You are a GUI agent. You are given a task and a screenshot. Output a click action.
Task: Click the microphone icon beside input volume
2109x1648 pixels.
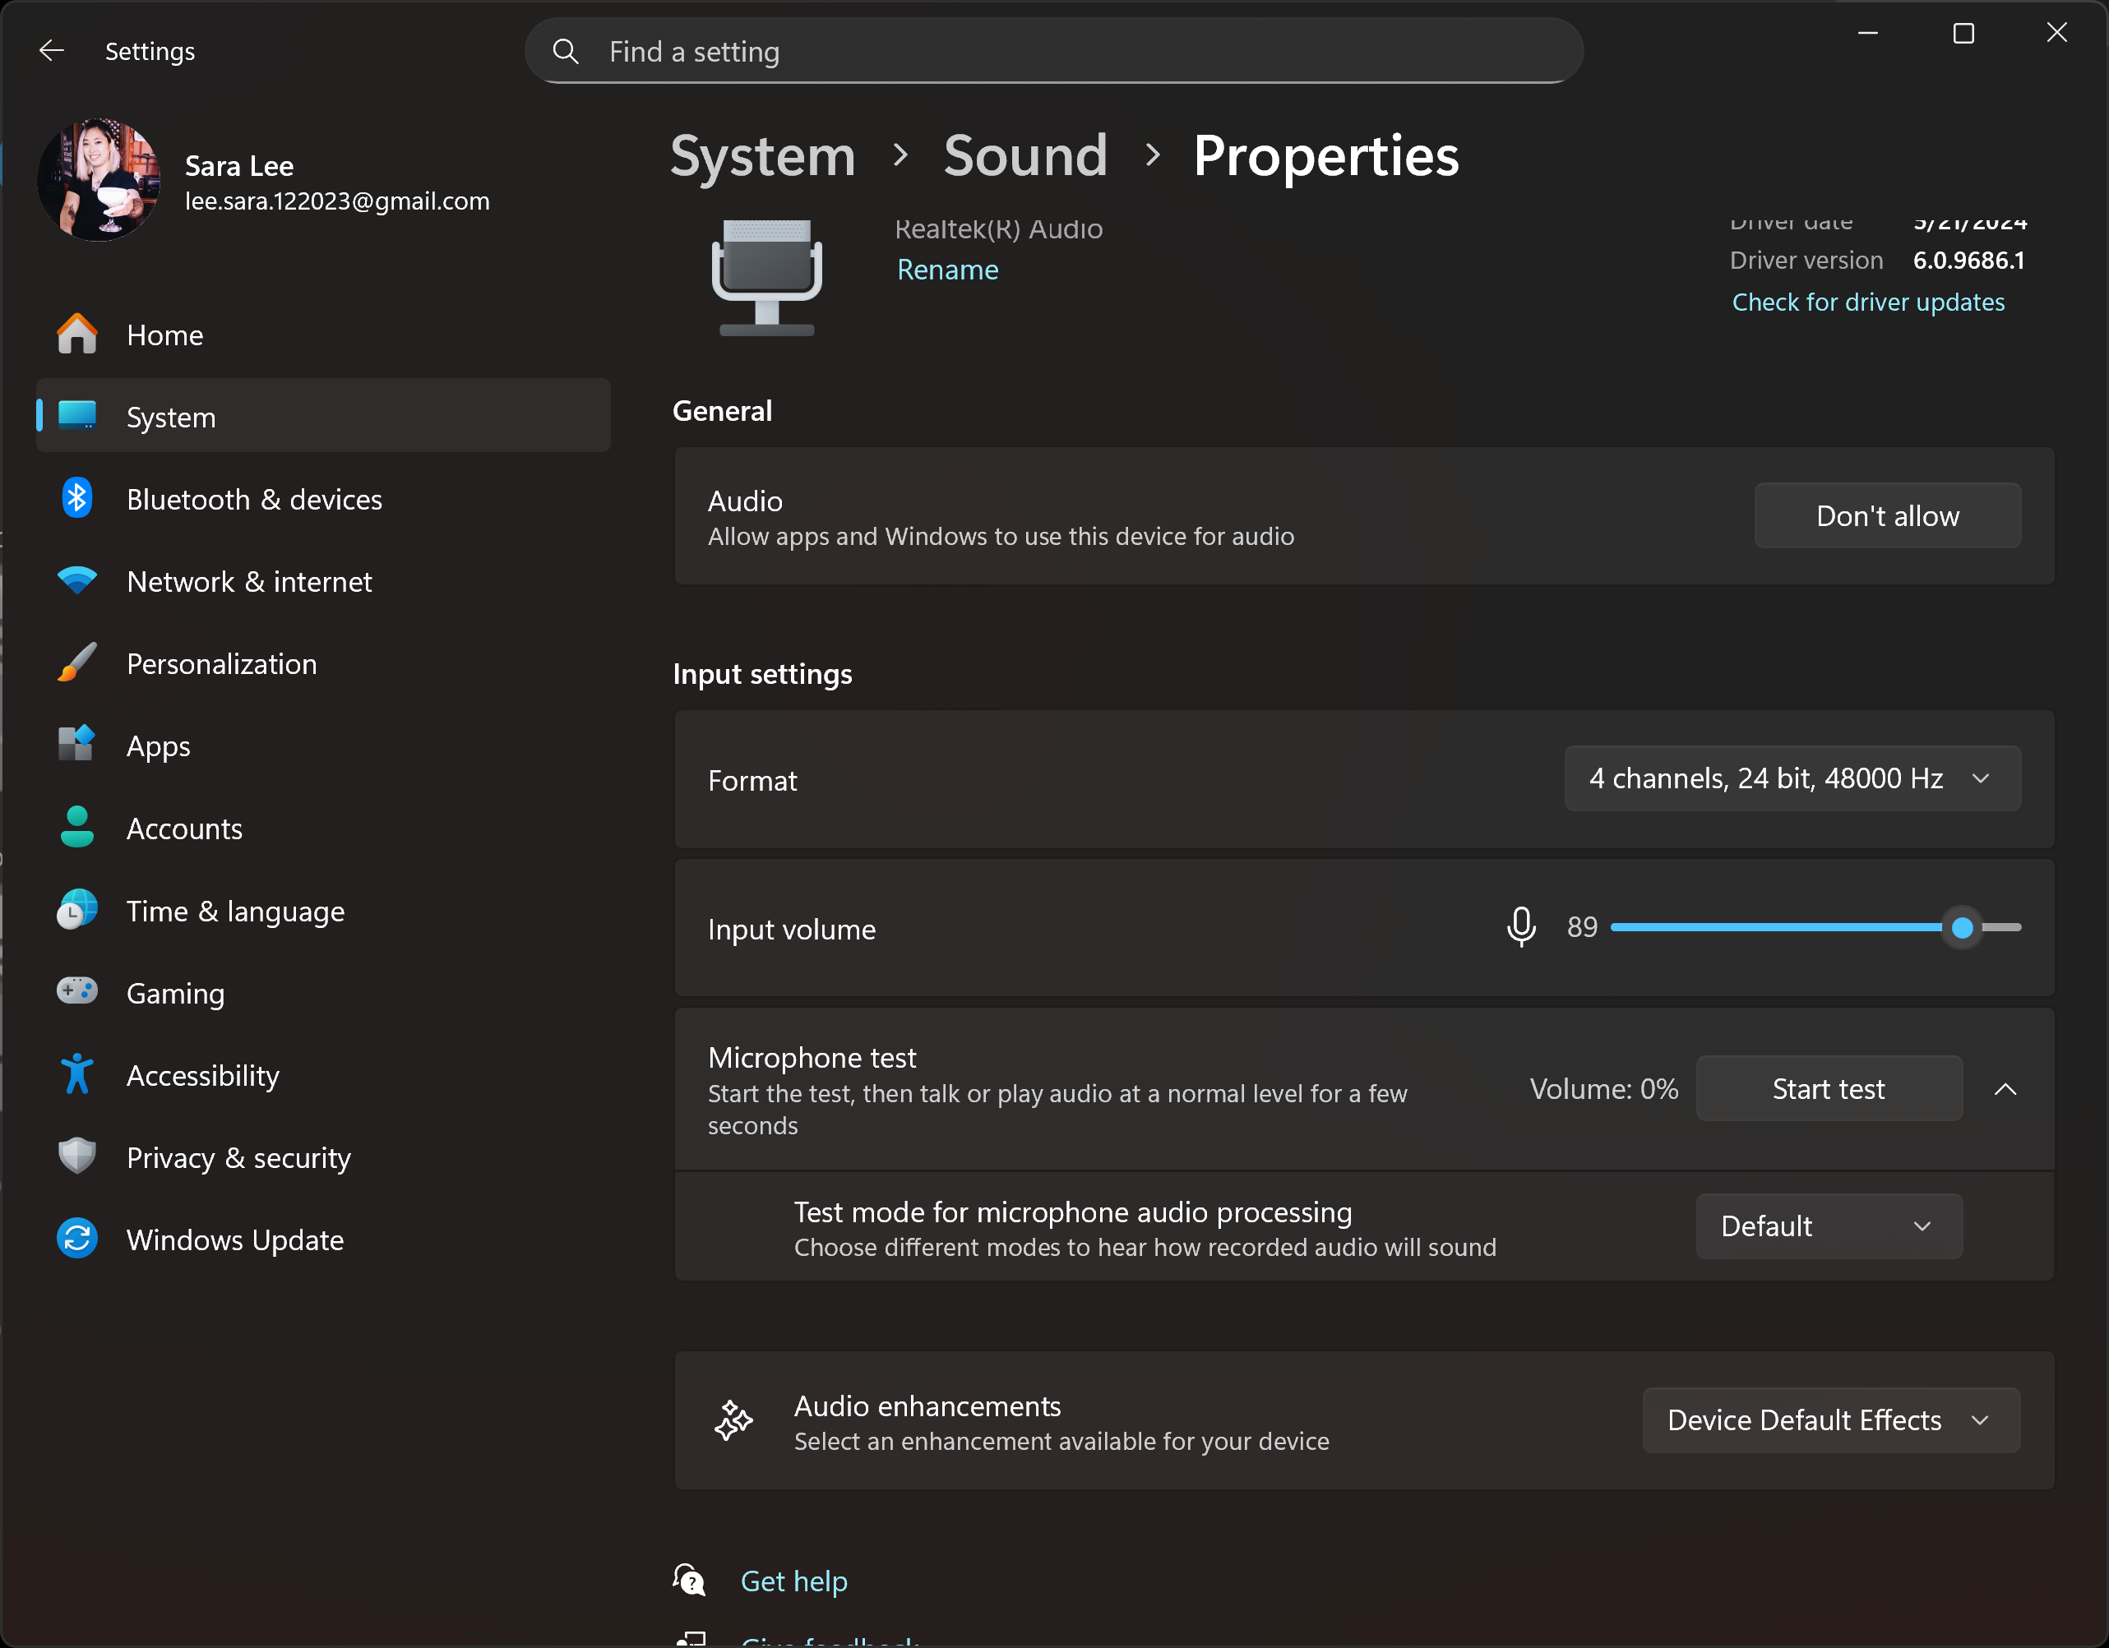point(1521,927)
